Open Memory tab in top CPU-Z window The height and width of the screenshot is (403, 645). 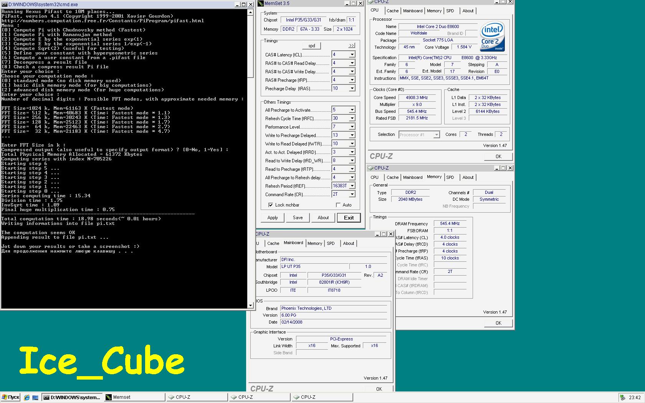(434, 11)
